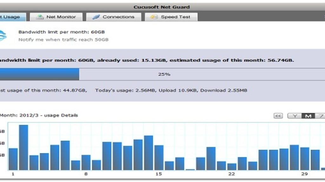Screen dimensions: 325x182
Task: Click the Cucusoft Net Guard title icon area
Action: (162, 7)
